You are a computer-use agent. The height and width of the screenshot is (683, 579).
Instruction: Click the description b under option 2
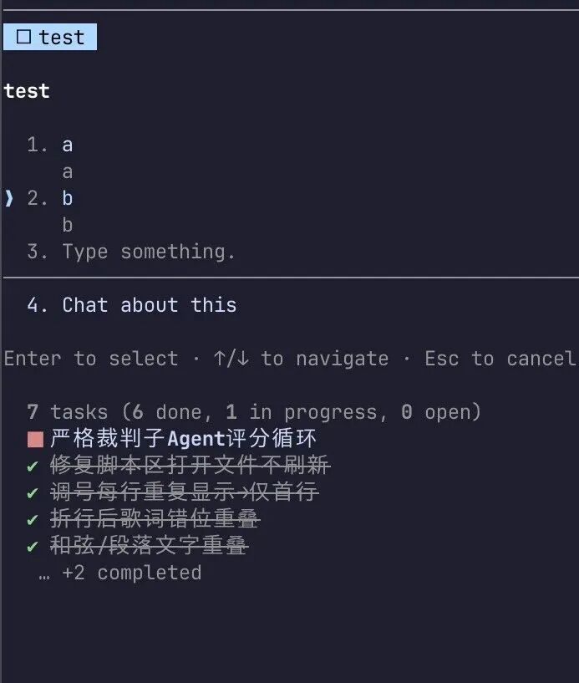click(68, 225)
